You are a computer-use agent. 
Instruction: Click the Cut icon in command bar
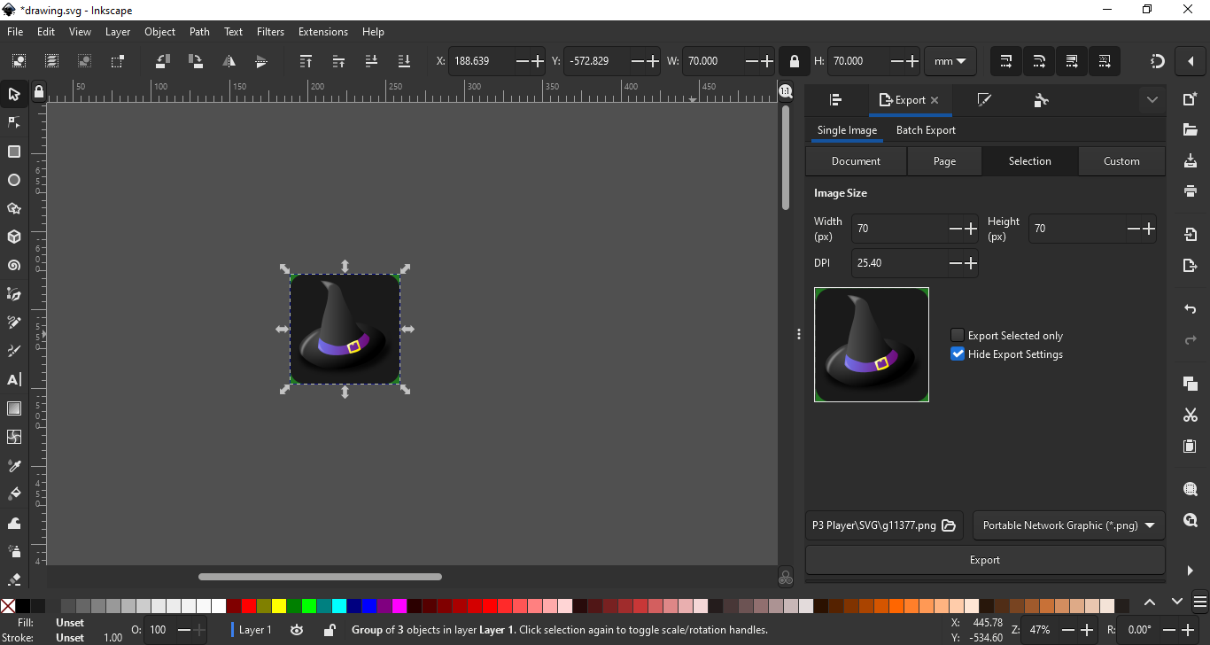1191,415
